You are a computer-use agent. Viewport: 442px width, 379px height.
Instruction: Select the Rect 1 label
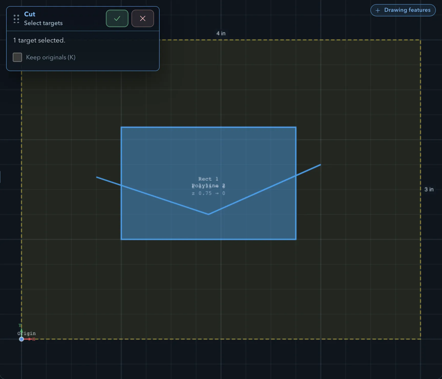tap(208, 179)
